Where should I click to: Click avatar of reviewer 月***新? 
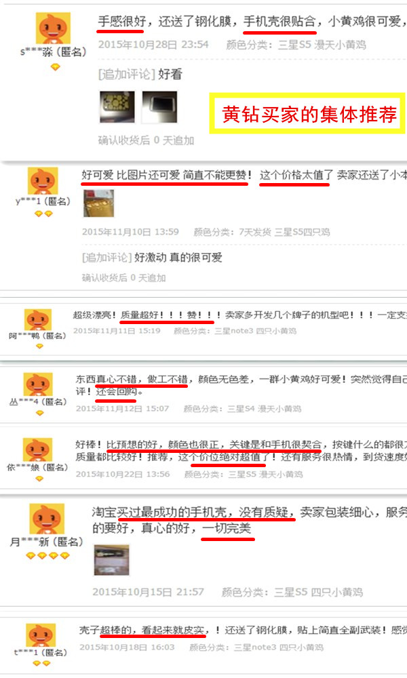point(47,519)
